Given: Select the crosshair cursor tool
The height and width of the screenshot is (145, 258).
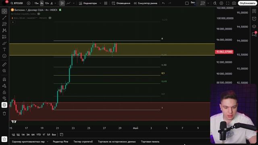Looking at the screenshot, I should tap(4, 11).
